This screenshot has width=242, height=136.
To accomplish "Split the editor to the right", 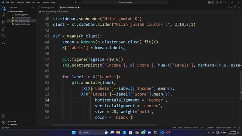I will 235,8.
